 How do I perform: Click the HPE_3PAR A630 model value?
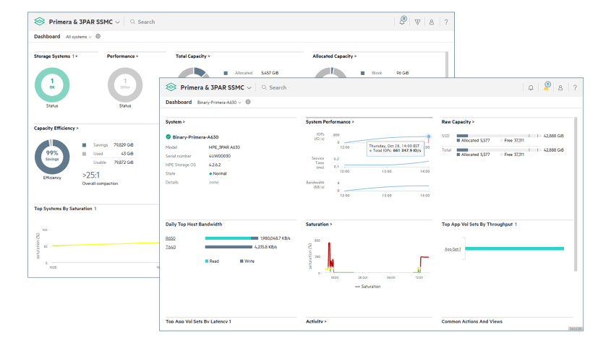224,147
